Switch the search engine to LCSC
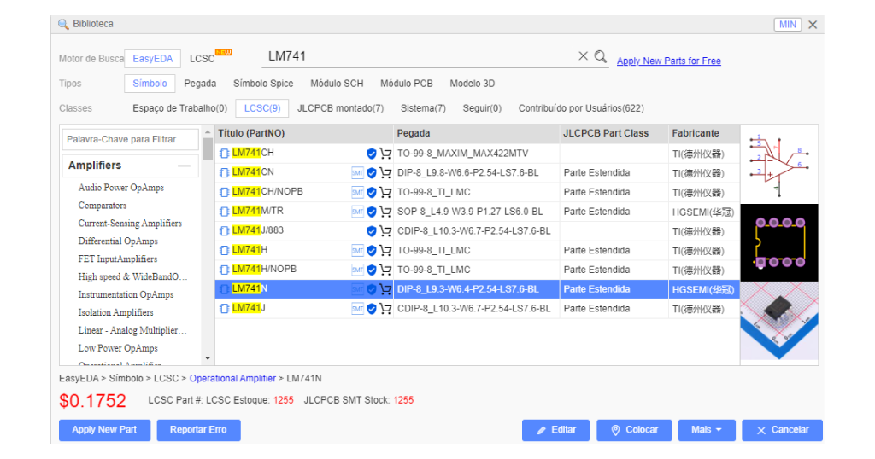 coord(202,59)
